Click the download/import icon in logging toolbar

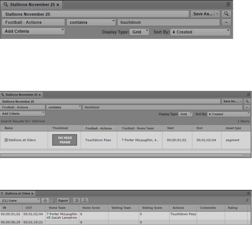click(85, 201)
